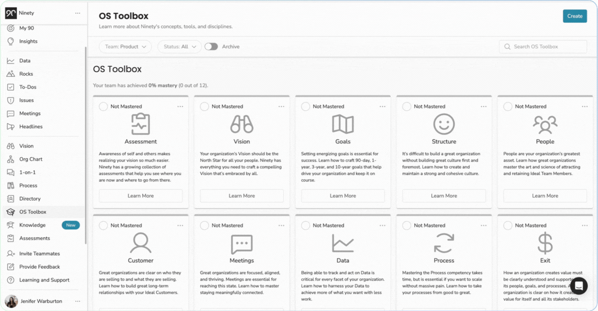Open options menu on Goals card

382,107
